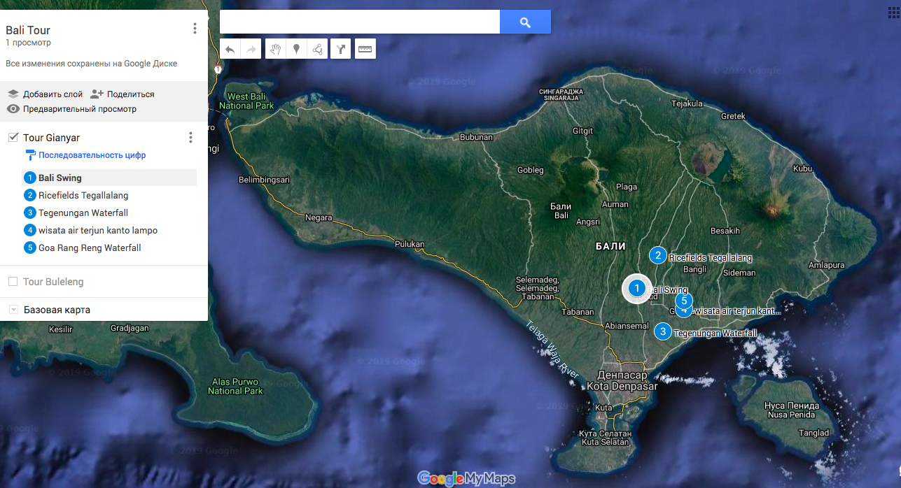Image resolution: width=901 pixels, height=488 pixels.
Task: Select the ruler measure distance tool
Action: pyautogui.click(x=365, y=49)
